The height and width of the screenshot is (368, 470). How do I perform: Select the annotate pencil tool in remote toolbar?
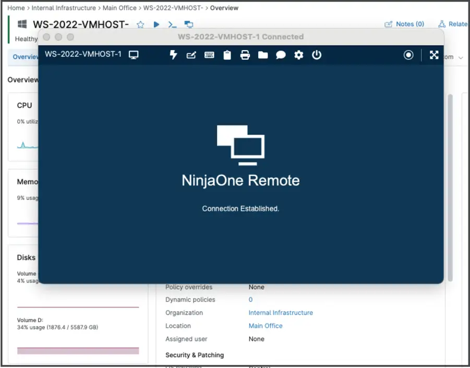(x=191, y=55)
